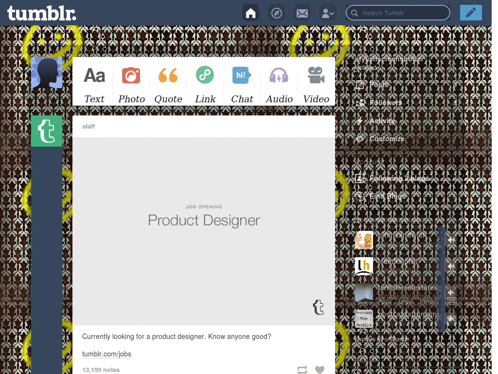Open the Explore all of Tumblr link
498x374 pixels.
382,339
